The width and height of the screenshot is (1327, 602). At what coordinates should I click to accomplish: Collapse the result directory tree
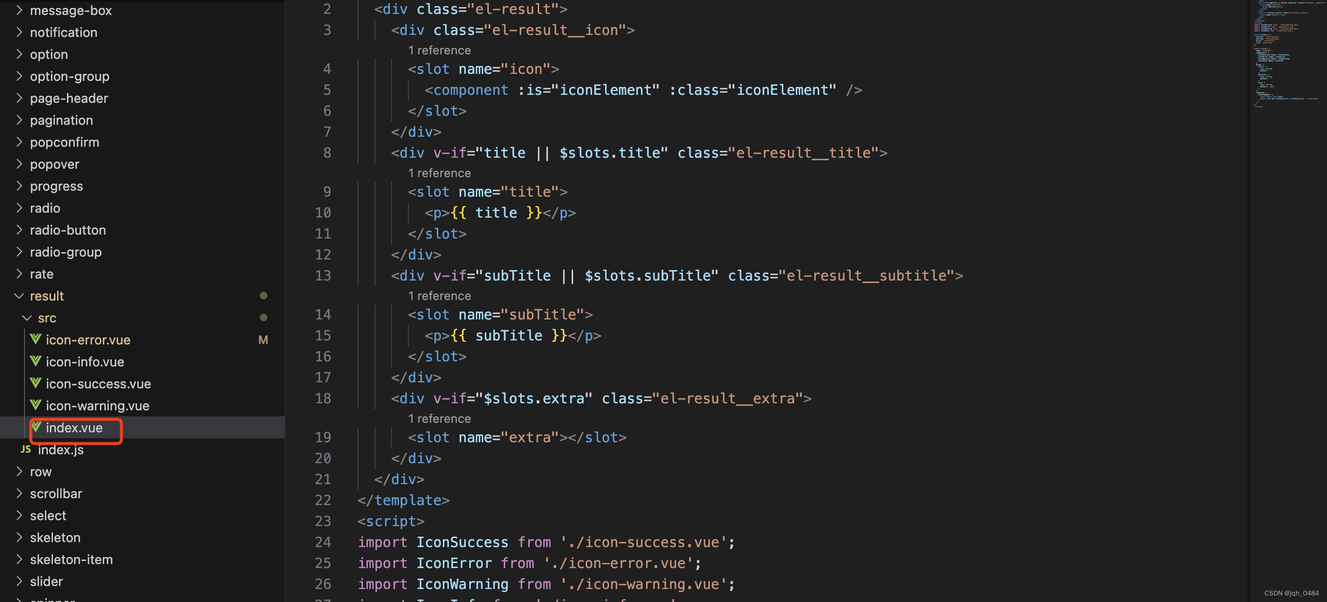pos(18,296)
